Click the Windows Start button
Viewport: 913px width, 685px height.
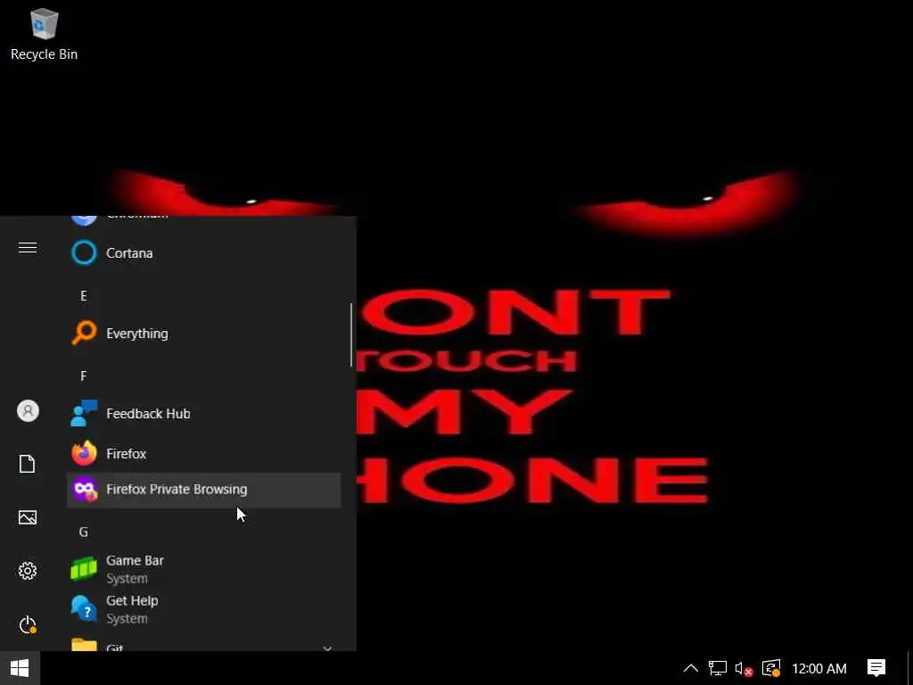click(x=20, y=668)
